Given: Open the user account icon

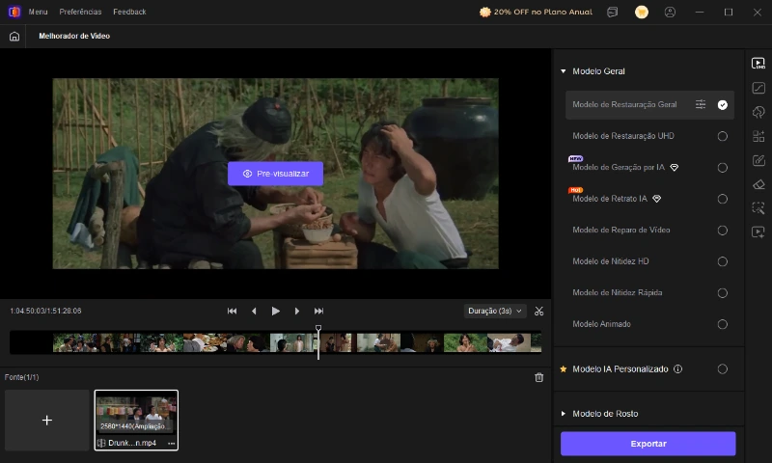Looking at the screenshot, I should pos(670,12).
